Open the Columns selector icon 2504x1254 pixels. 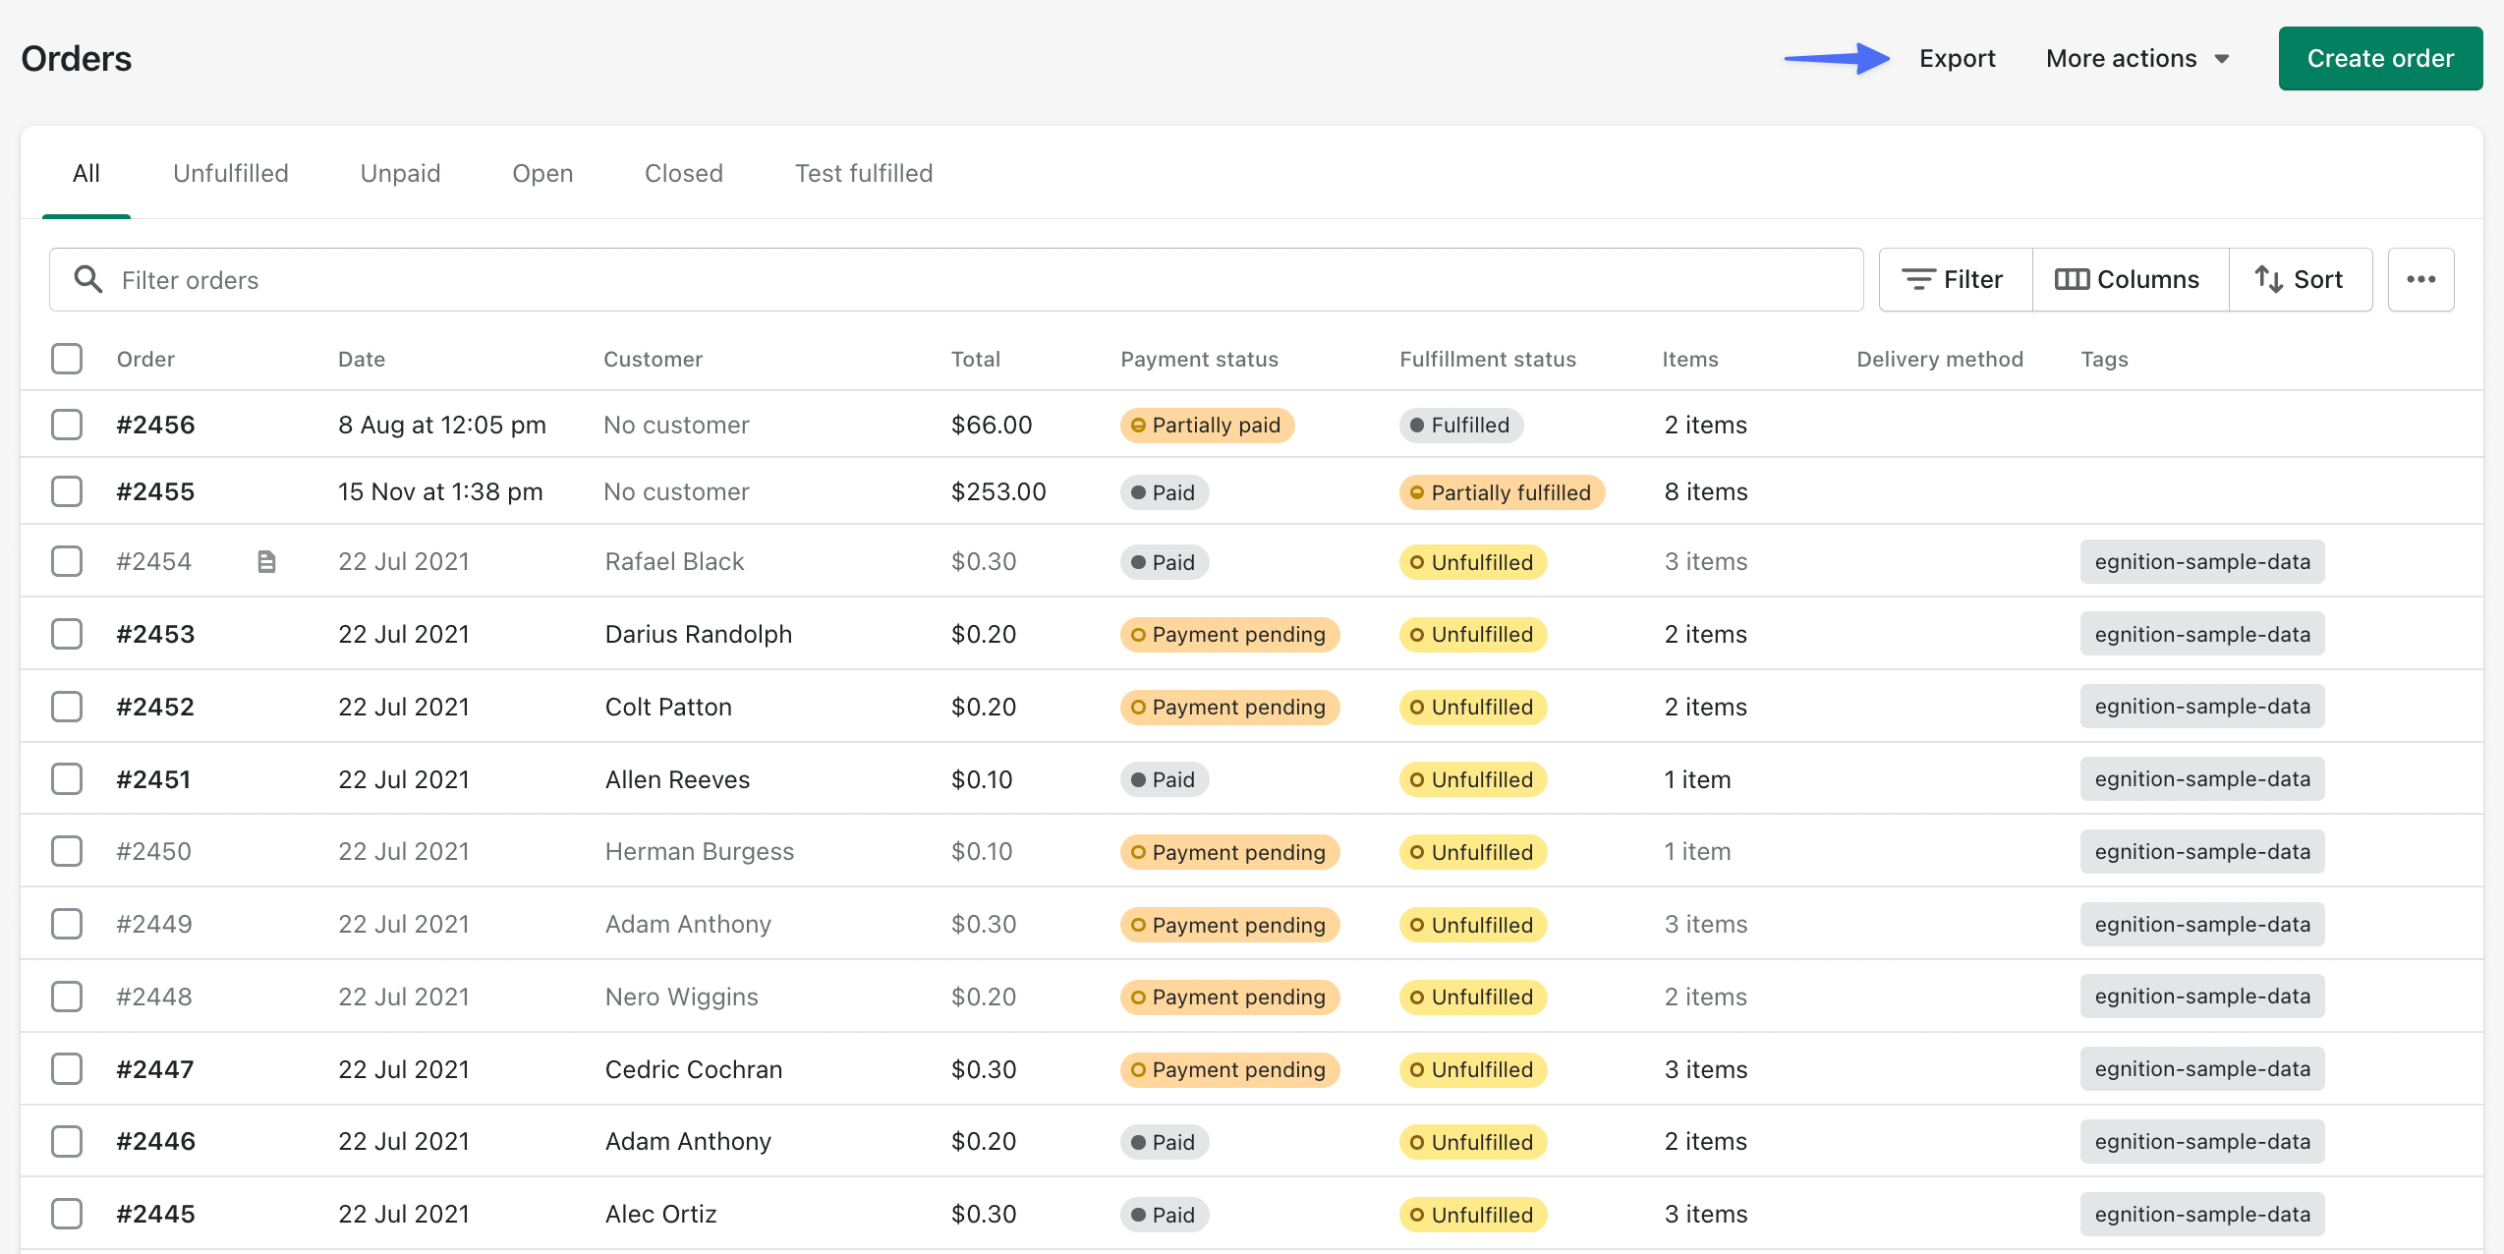tap(2074, 279)
